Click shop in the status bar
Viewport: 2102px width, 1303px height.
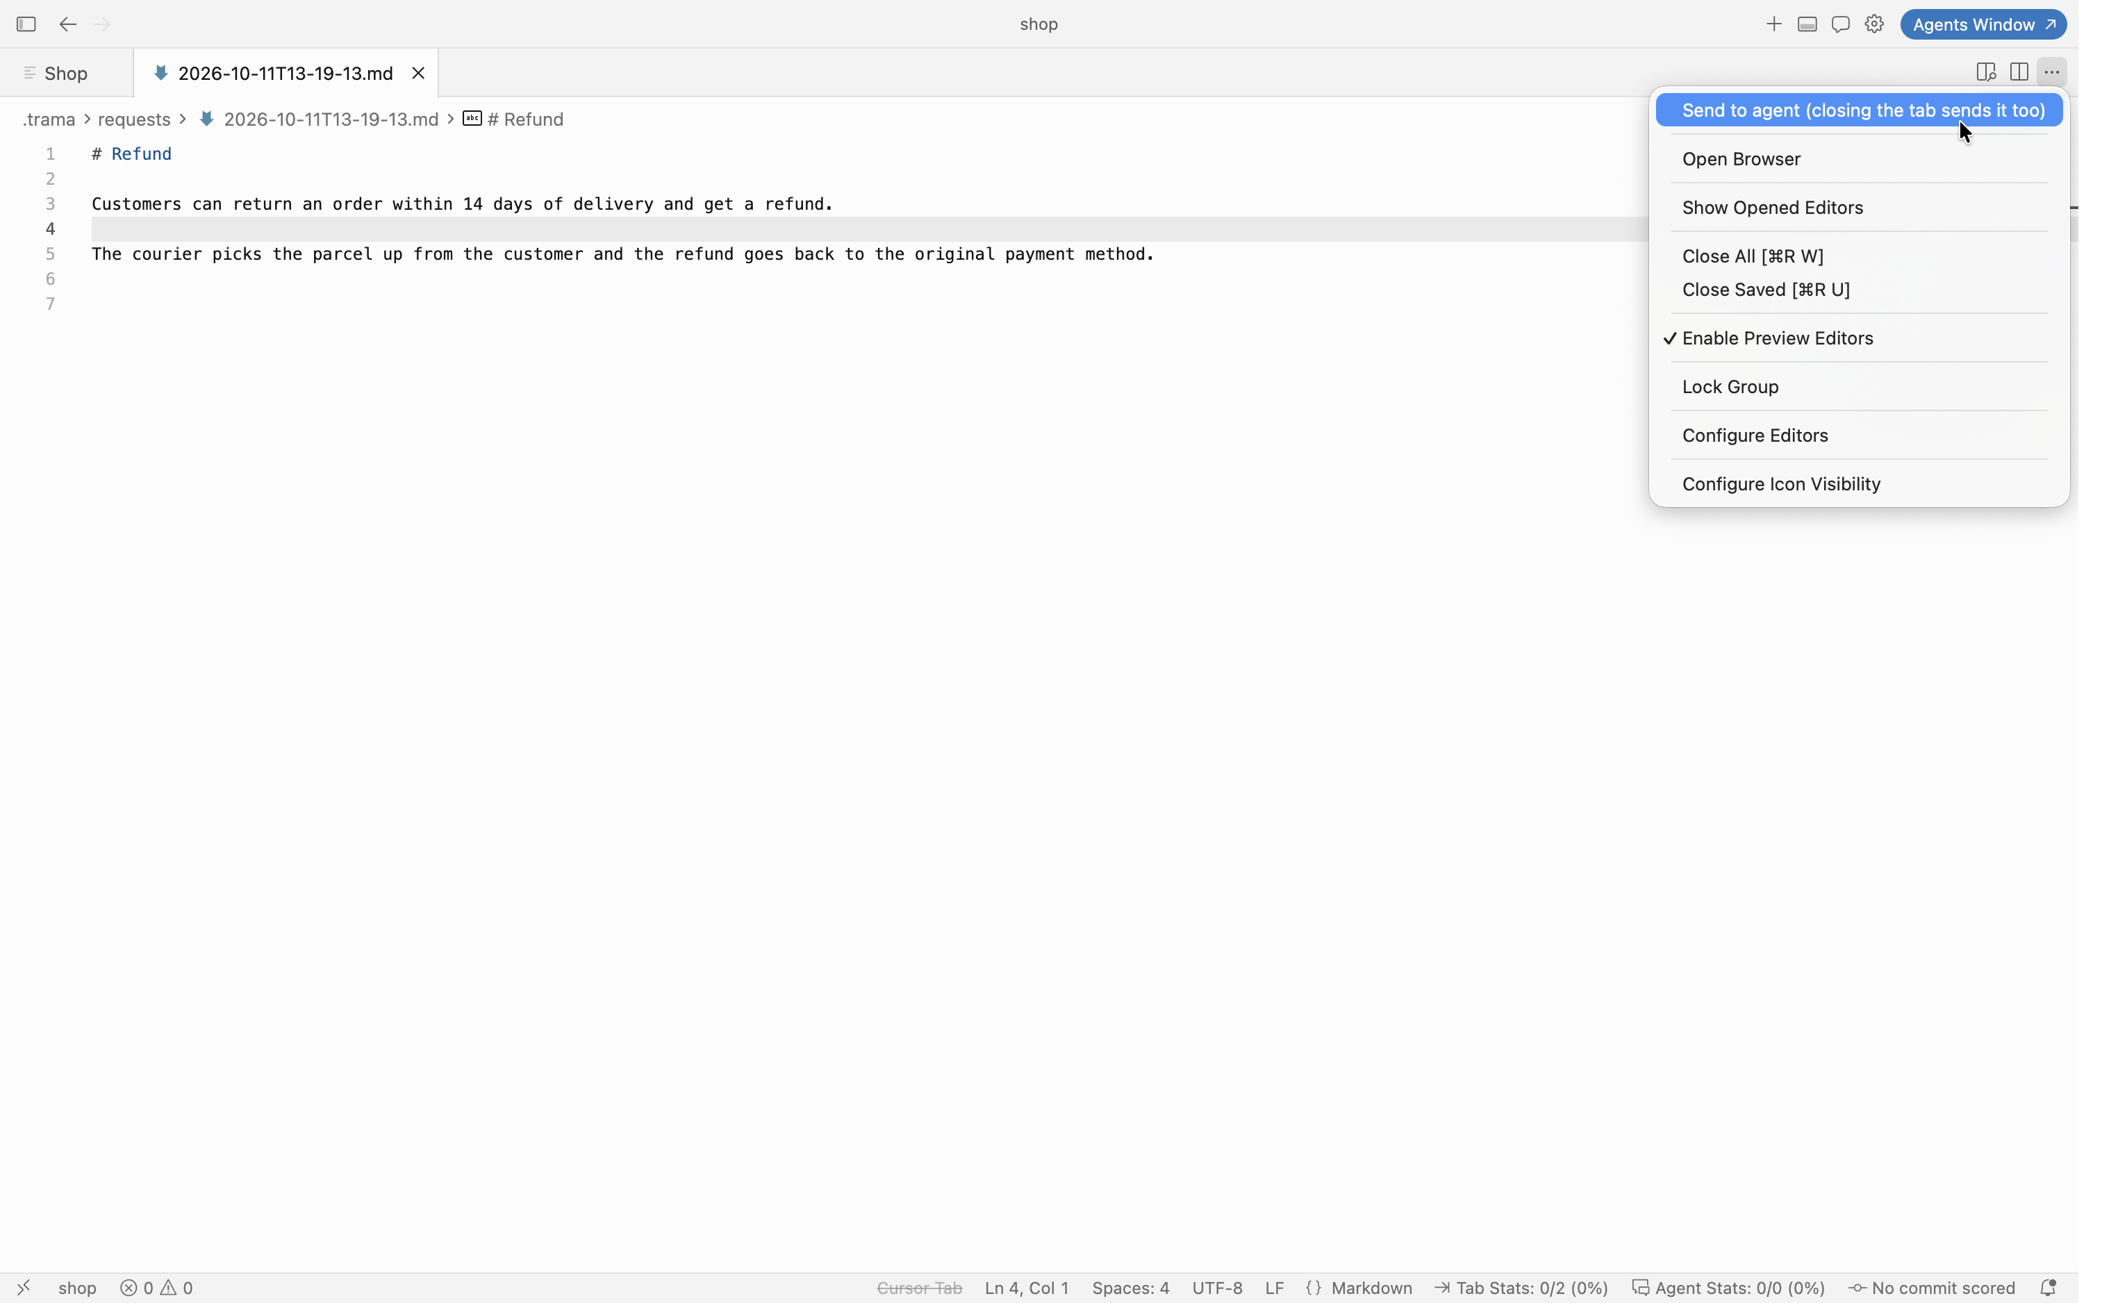pyautogui.click(x=76, y=1288)
